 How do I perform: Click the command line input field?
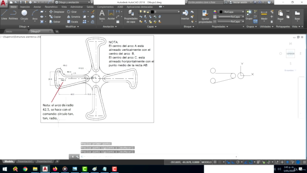click(159, 157)
